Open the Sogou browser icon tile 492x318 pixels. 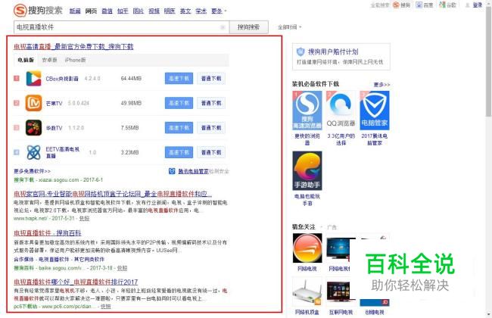click(307, 111)
